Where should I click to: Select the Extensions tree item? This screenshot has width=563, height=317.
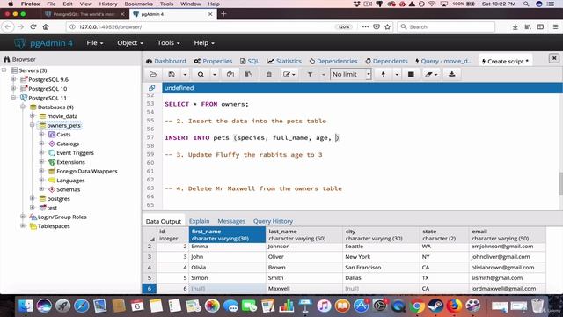point(70,162)
